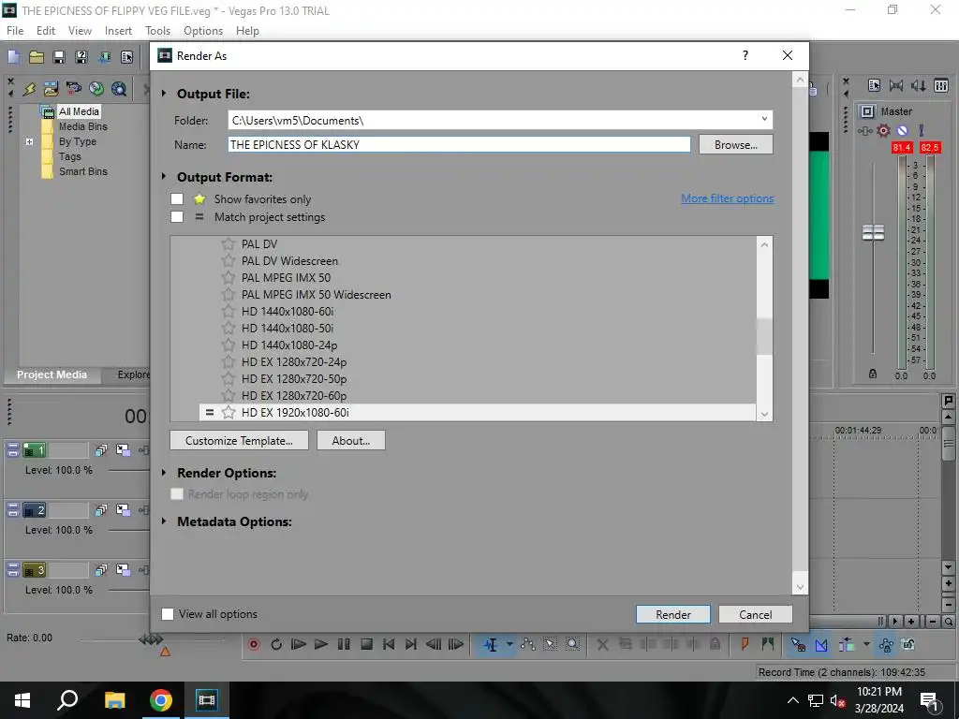Click the Cancel button
This screenshot has height=719, width=959.
coord(756,614)
